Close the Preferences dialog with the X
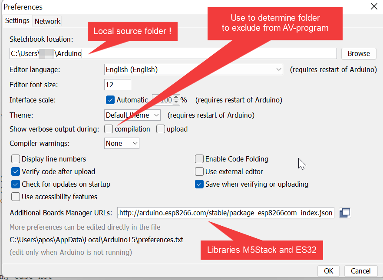Screen dimensions: 383x280 pos(374,7)
